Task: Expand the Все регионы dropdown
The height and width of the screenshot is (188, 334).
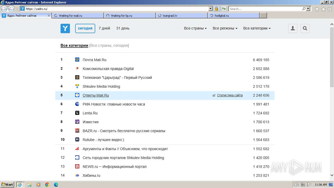Action: point(225,28)
